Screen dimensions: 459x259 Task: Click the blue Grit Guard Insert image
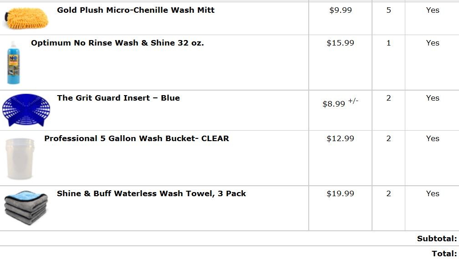(x=26, y=110)
